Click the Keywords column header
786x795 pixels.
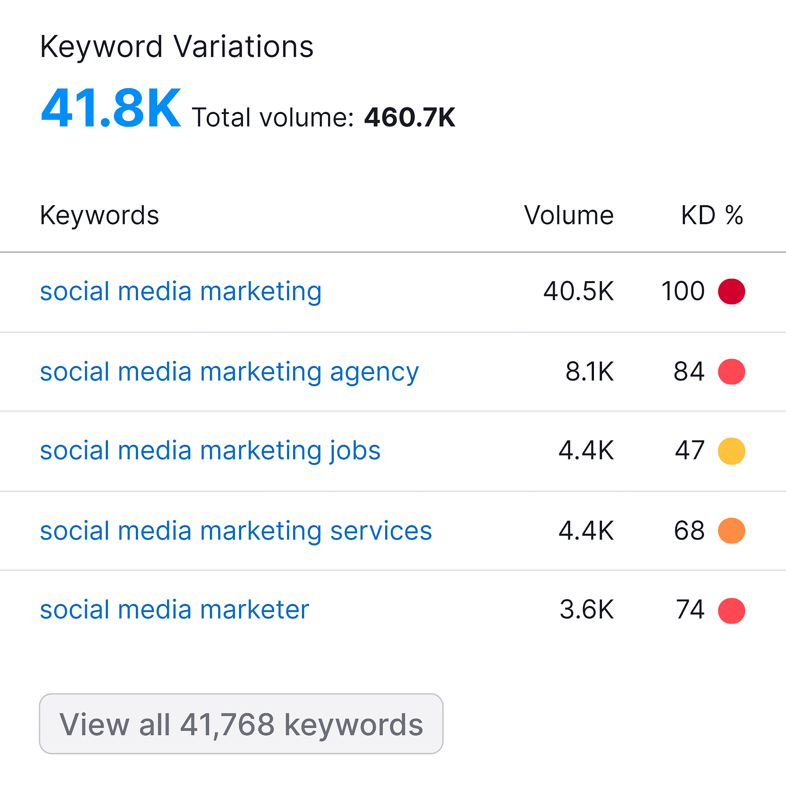pyautogui.click(x=99, y=216)
